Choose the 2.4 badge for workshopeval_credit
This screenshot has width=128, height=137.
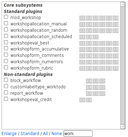[x=89, y=100]
